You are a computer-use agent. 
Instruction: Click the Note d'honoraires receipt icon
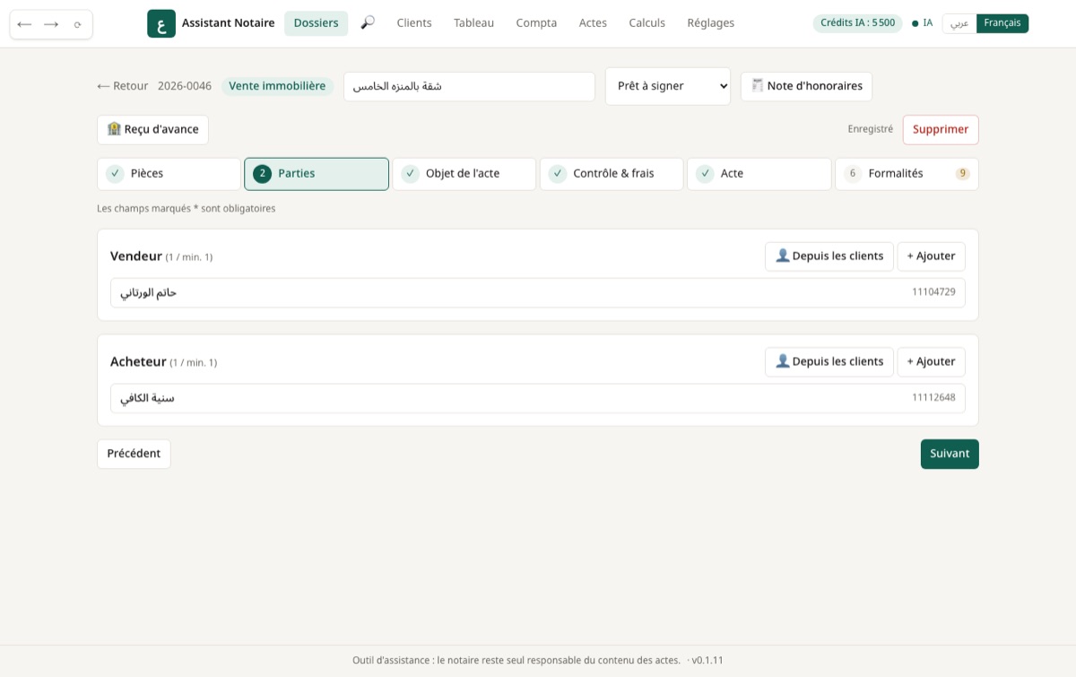[758, 86]
